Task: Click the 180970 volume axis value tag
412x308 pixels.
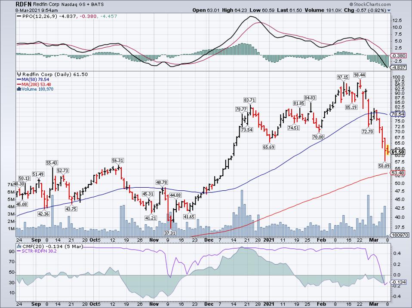Action: click(x=400, y=235)
